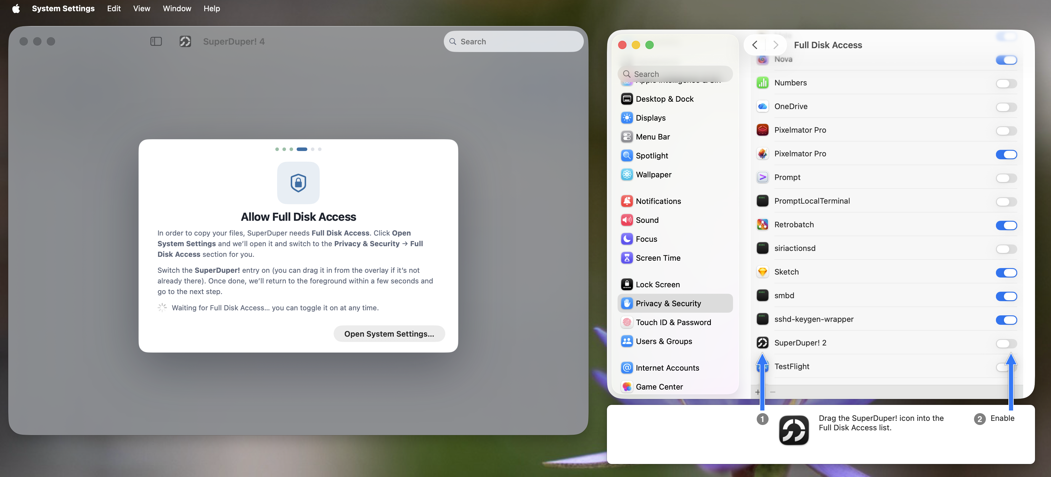The width and height of the screenshot is (1051, 477).
Task: Click the shield lock icon in the dialog
Action: click(298, 183)
